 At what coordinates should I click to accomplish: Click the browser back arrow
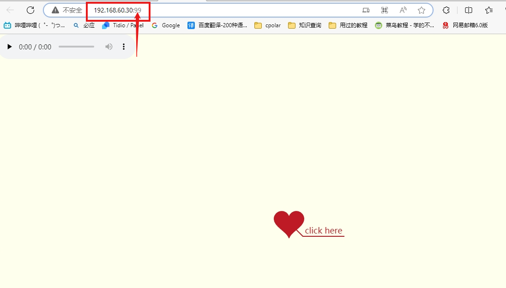(x=10, y=10)
